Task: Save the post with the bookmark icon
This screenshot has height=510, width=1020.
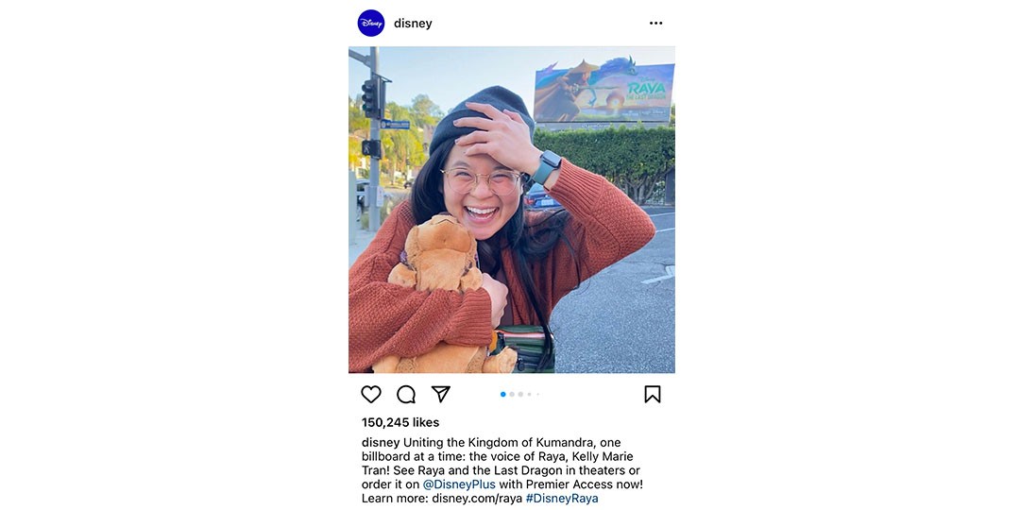Action: point(653,394)
